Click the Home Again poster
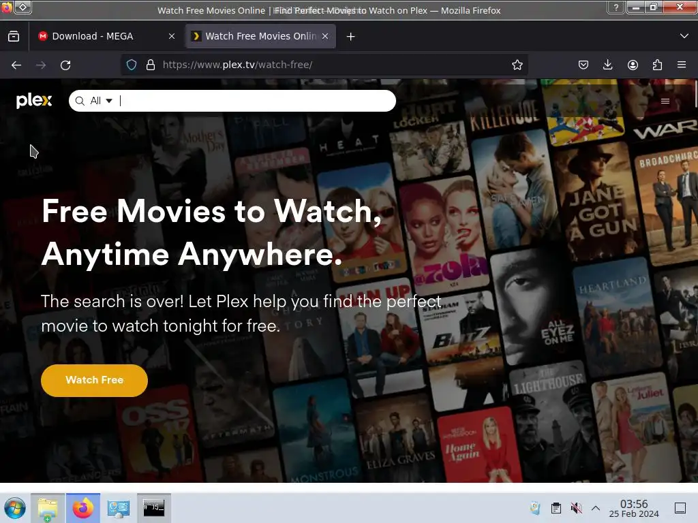698x523 pixels. click(478, 445)
